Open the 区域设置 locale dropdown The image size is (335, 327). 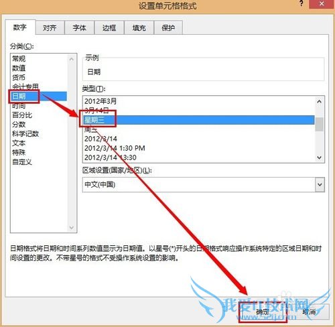point(320,185)
